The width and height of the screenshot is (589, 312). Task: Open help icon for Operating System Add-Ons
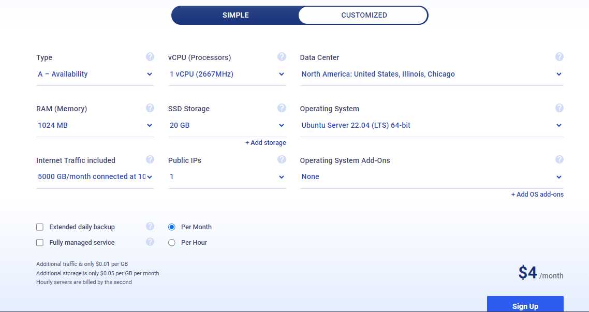pyautogui.click(x=559, y=159)
